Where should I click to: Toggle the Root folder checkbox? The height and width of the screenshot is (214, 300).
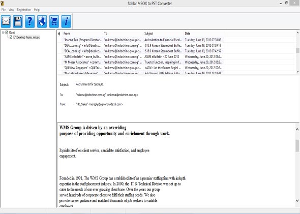click(x=7, y=33)
